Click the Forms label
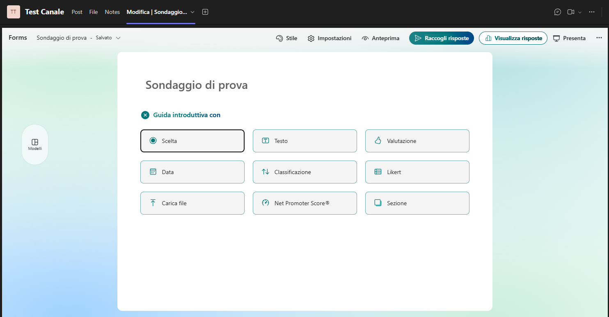 click(x=18, y=38)
